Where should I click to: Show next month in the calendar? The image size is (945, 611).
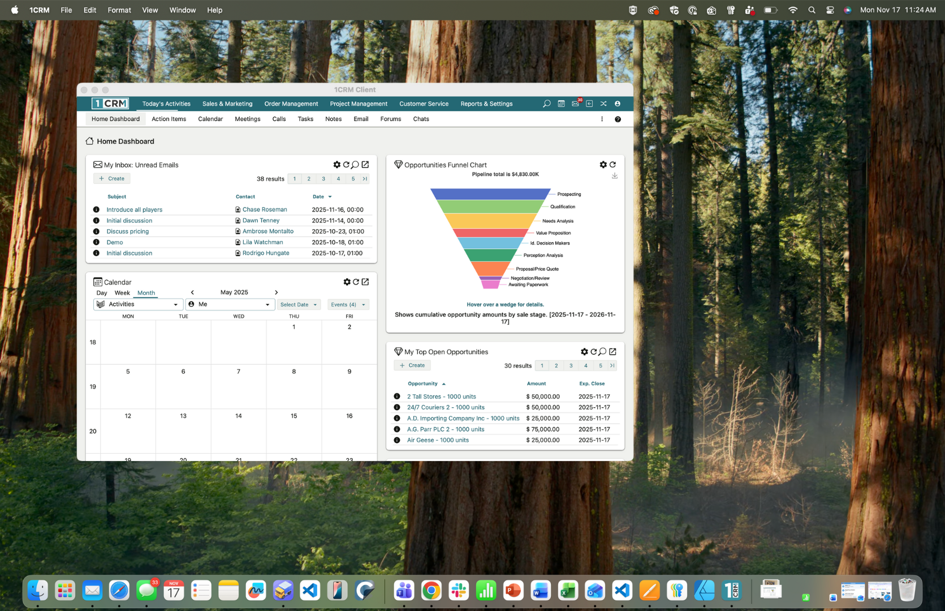[x=276, y=292]
